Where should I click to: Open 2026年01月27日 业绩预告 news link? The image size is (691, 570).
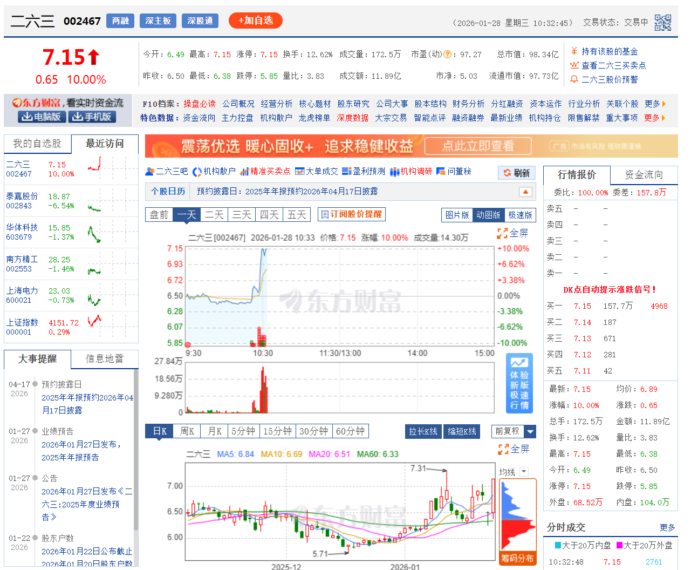click(x=83, y=451)
